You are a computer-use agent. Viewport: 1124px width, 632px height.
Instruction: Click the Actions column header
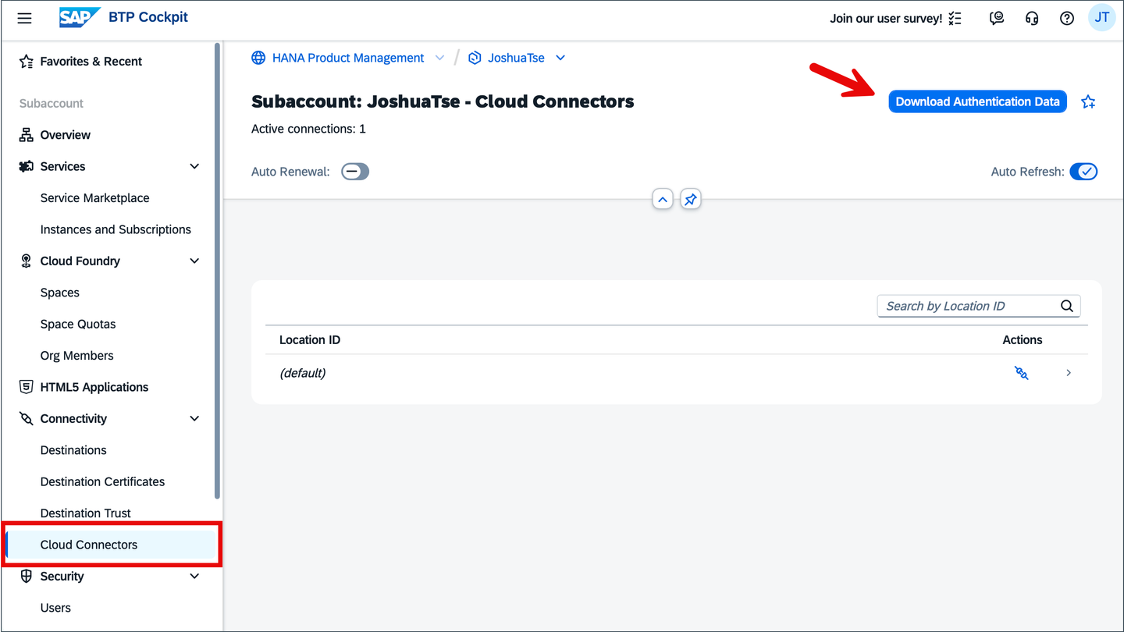[x=1023, y=340]
